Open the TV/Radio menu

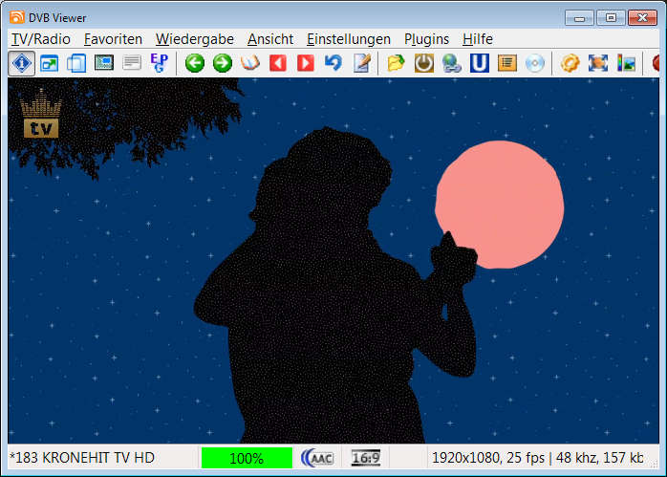point(40,39)
